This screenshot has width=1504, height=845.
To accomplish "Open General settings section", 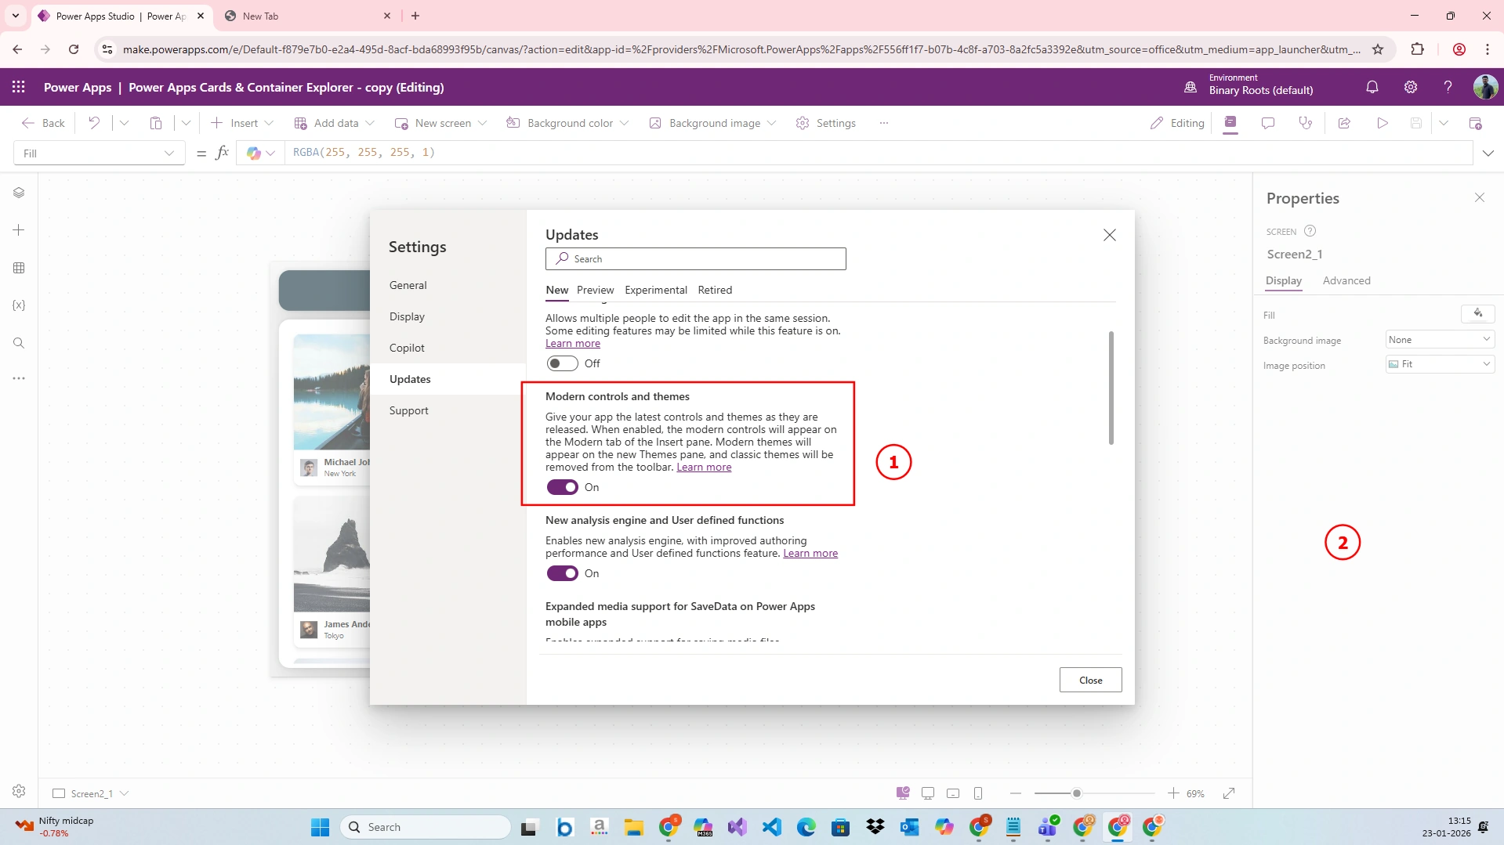I will pos(408,285).
